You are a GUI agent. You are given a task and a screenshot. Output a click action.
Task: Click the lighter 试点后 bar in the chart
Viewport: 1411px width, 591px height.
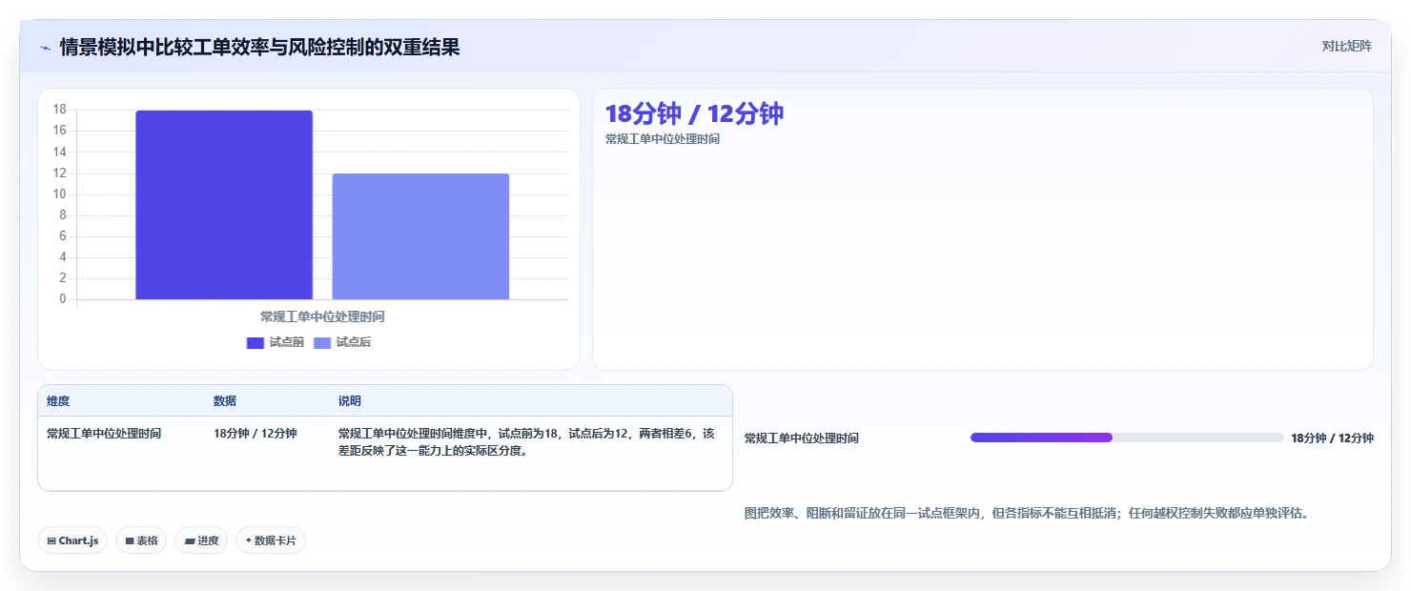click(420, 236)
